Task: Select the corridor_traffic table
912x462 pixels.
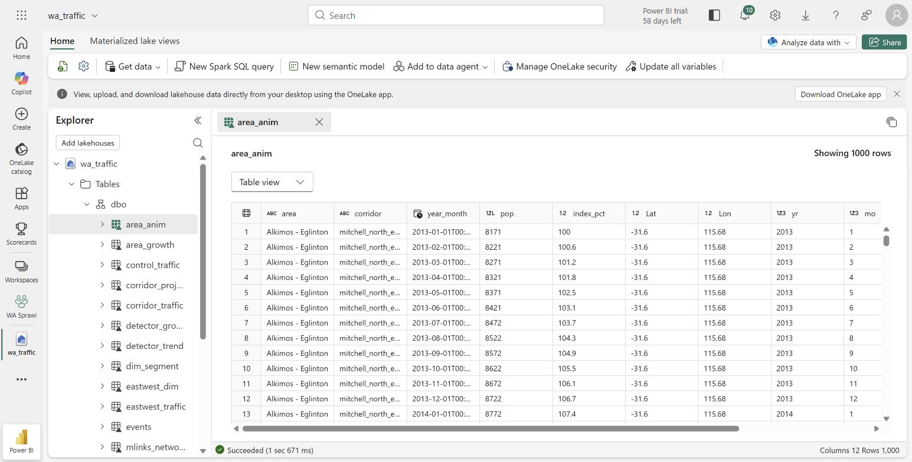Action: tap(154, 305)
